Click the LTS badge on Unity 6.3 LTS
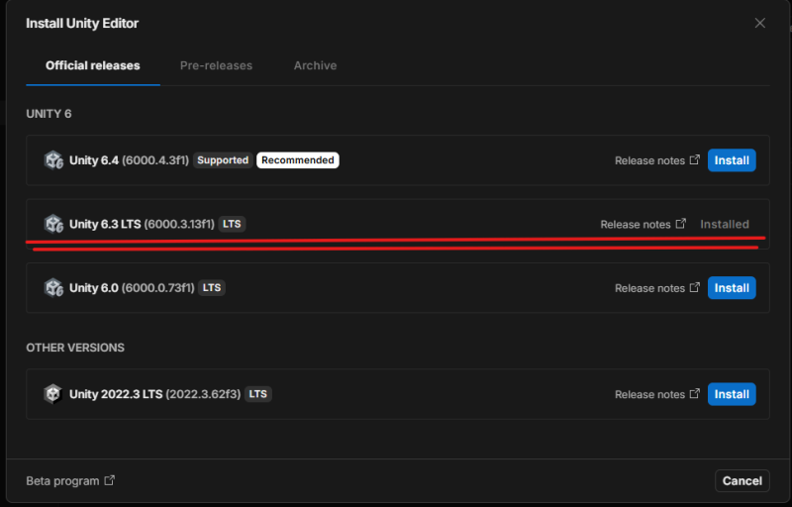 [x=232, y=224]
